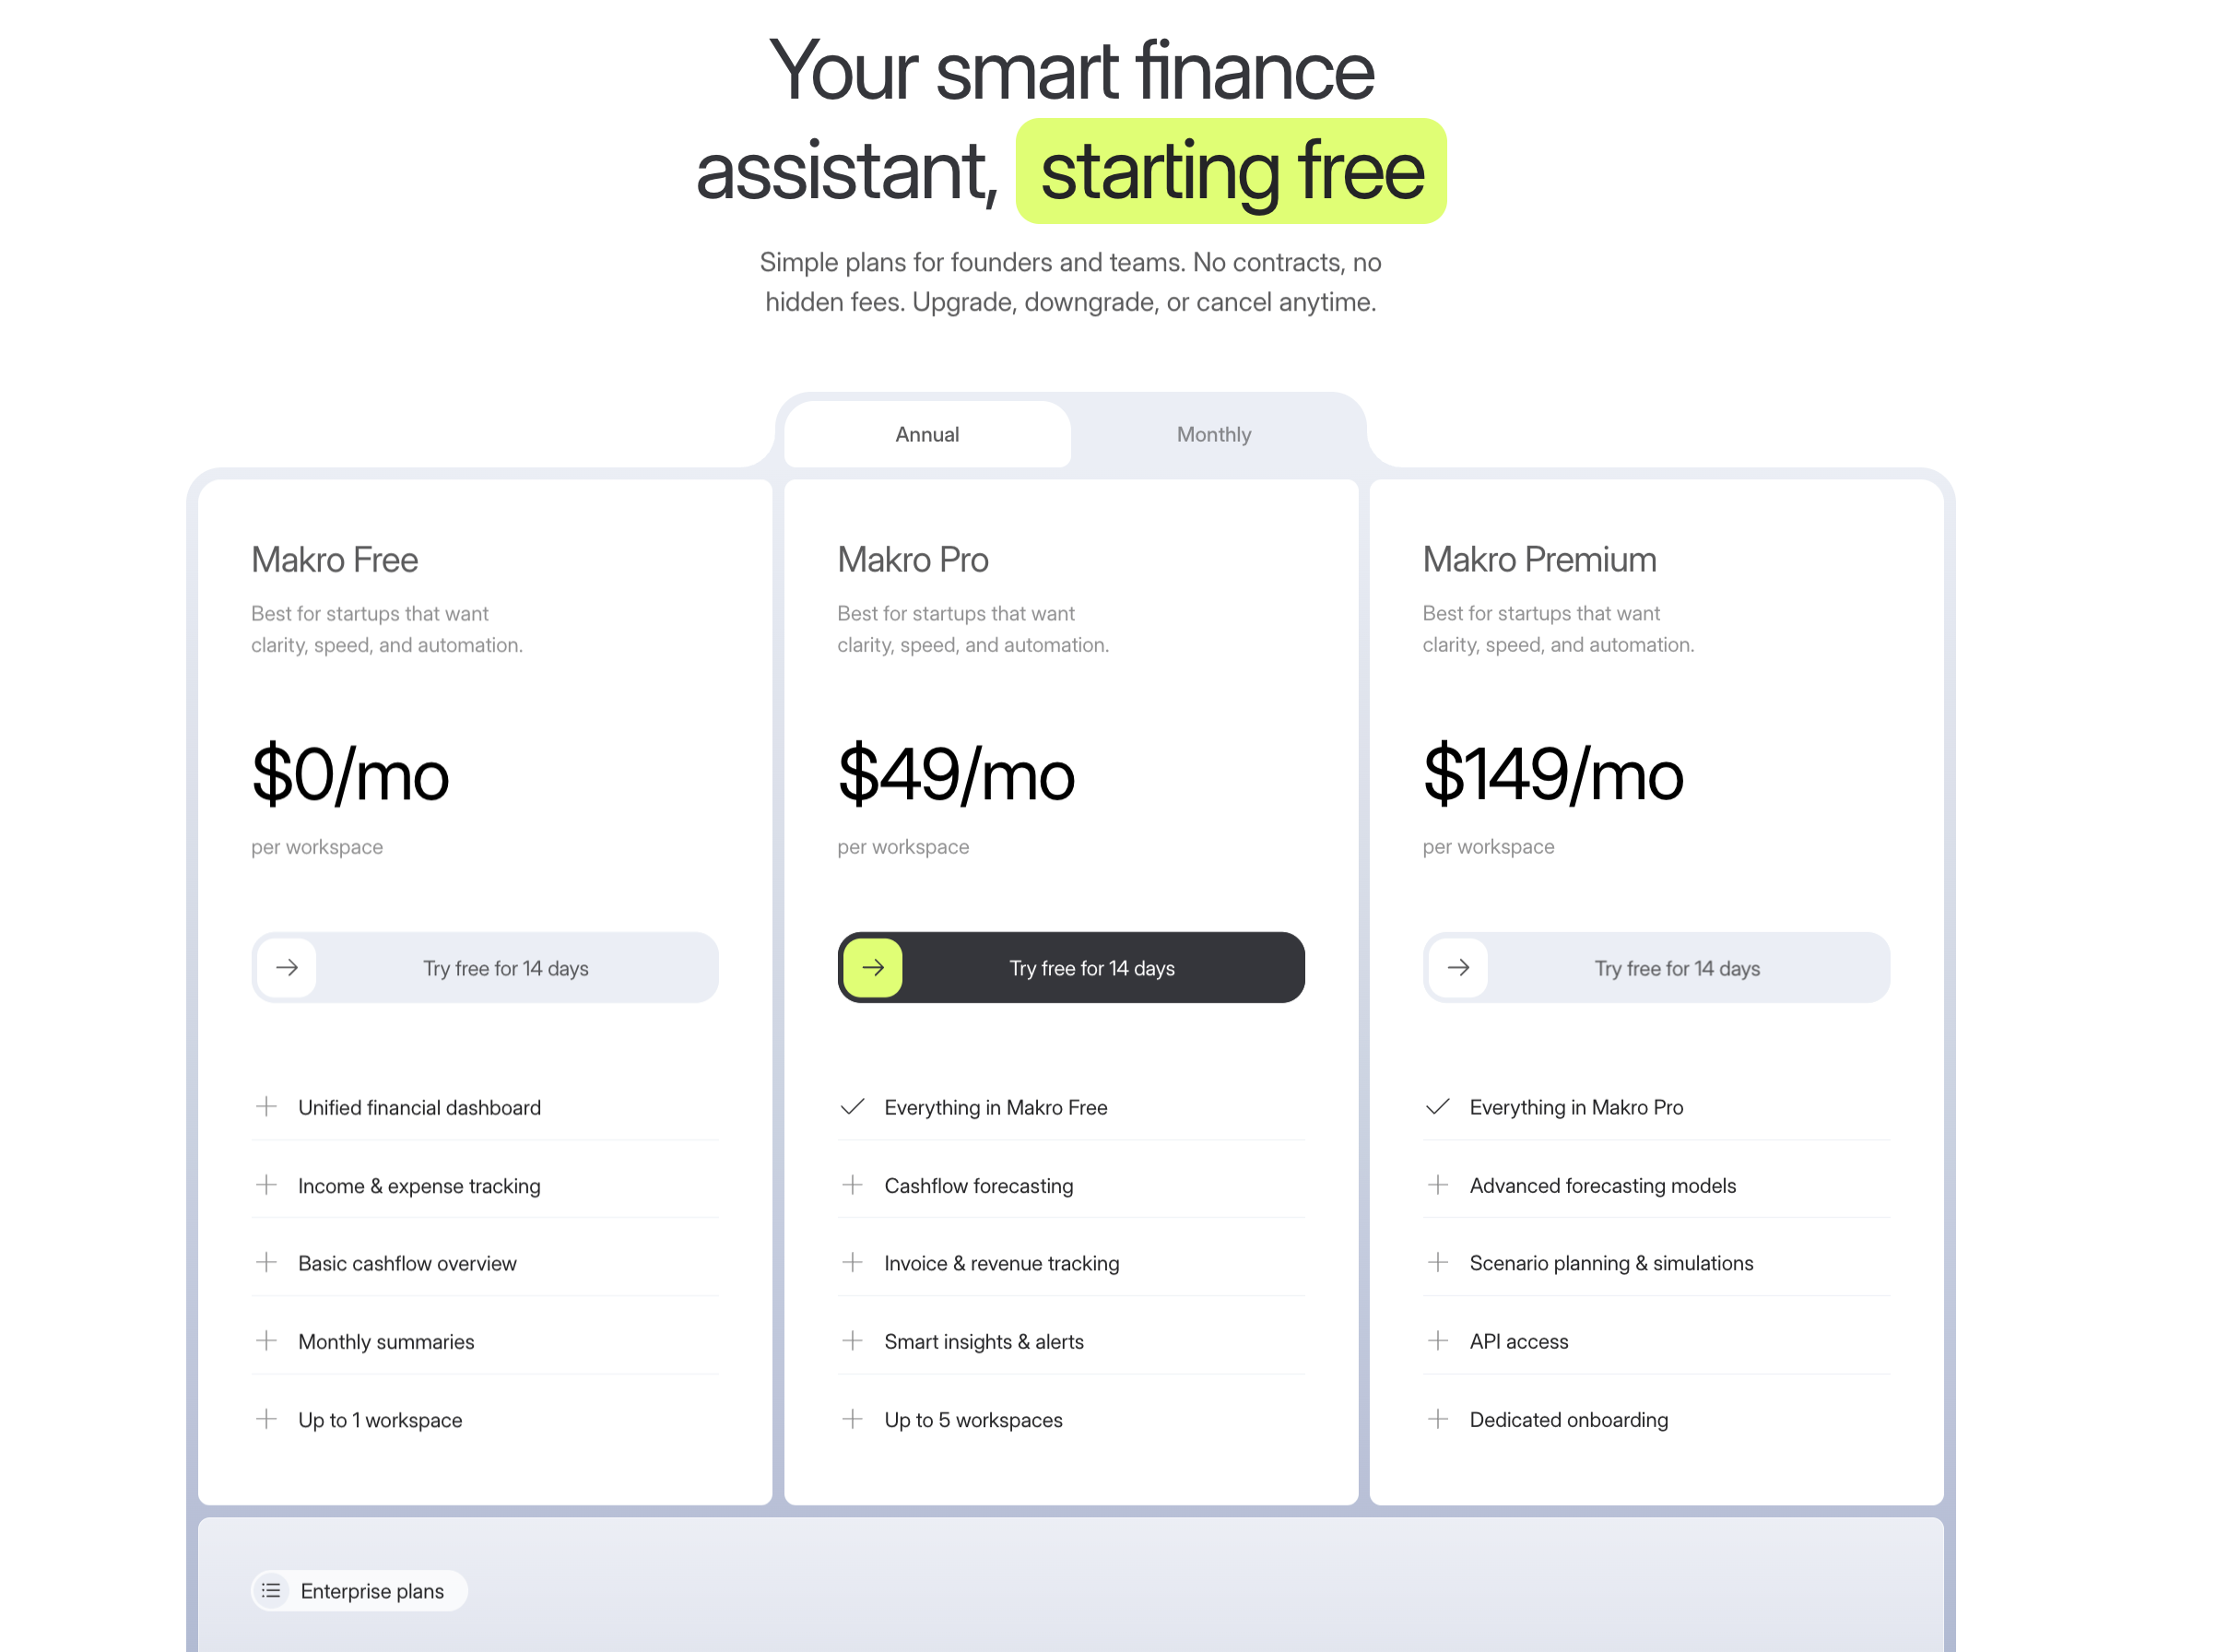Start Makro Pro 14-day free trial
The height and width of the screenshot is (1652, 2216).
(x=1091, y=968)
